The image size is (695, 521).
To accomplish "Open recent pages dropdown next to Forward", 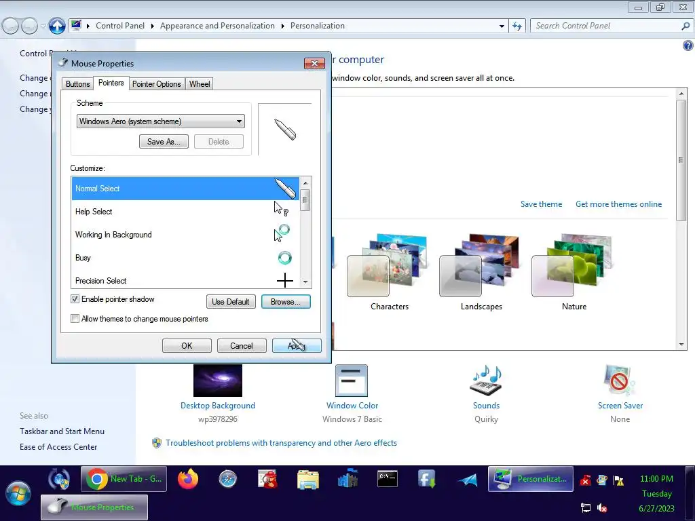I will pyautogui.click(x=43, y=26).
